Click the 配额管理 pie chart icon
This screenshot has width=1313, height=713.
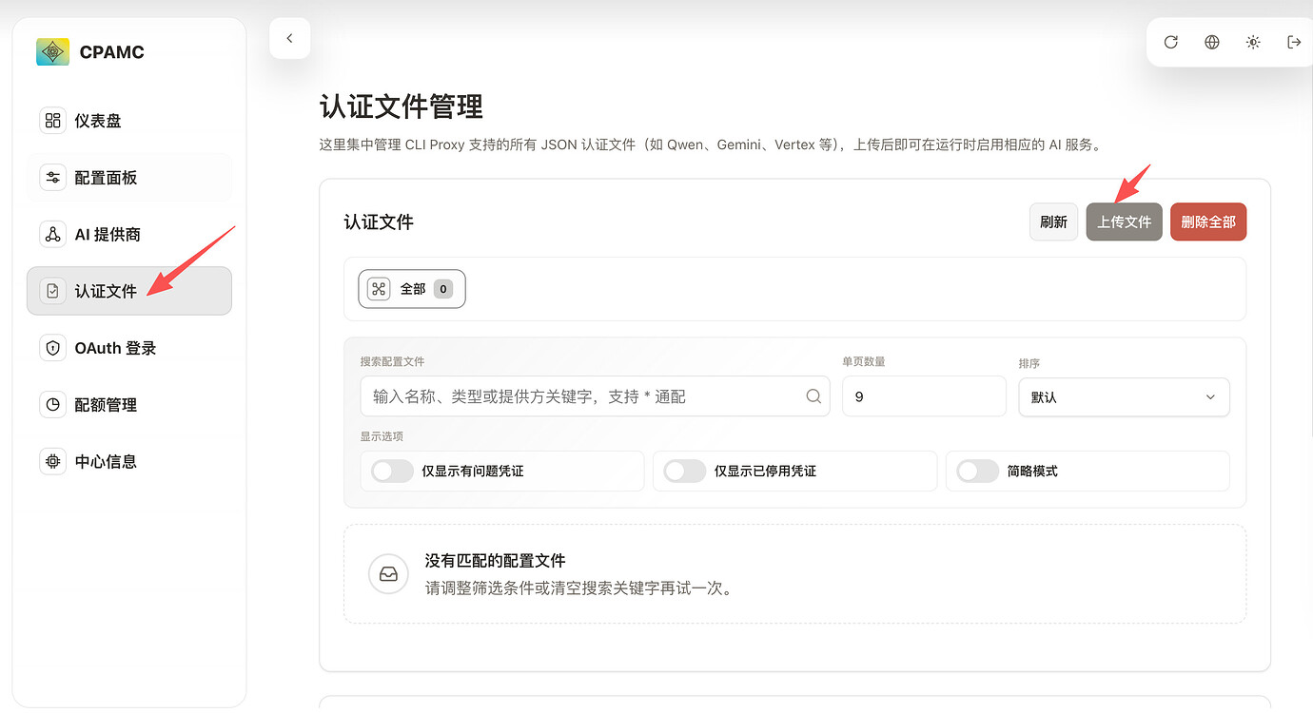[53, 405]
